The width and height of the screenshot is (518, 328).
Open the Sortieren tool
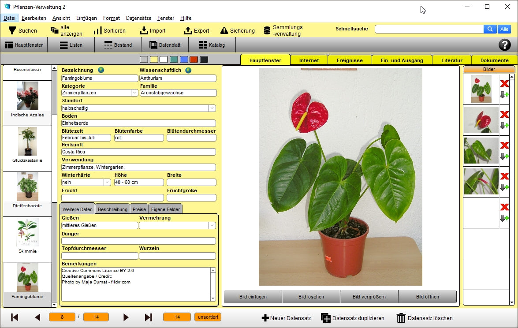(109, 30)
